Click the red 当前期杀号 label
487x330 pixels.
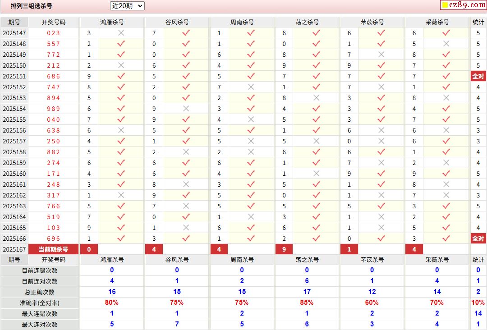(x=53, y=249)
